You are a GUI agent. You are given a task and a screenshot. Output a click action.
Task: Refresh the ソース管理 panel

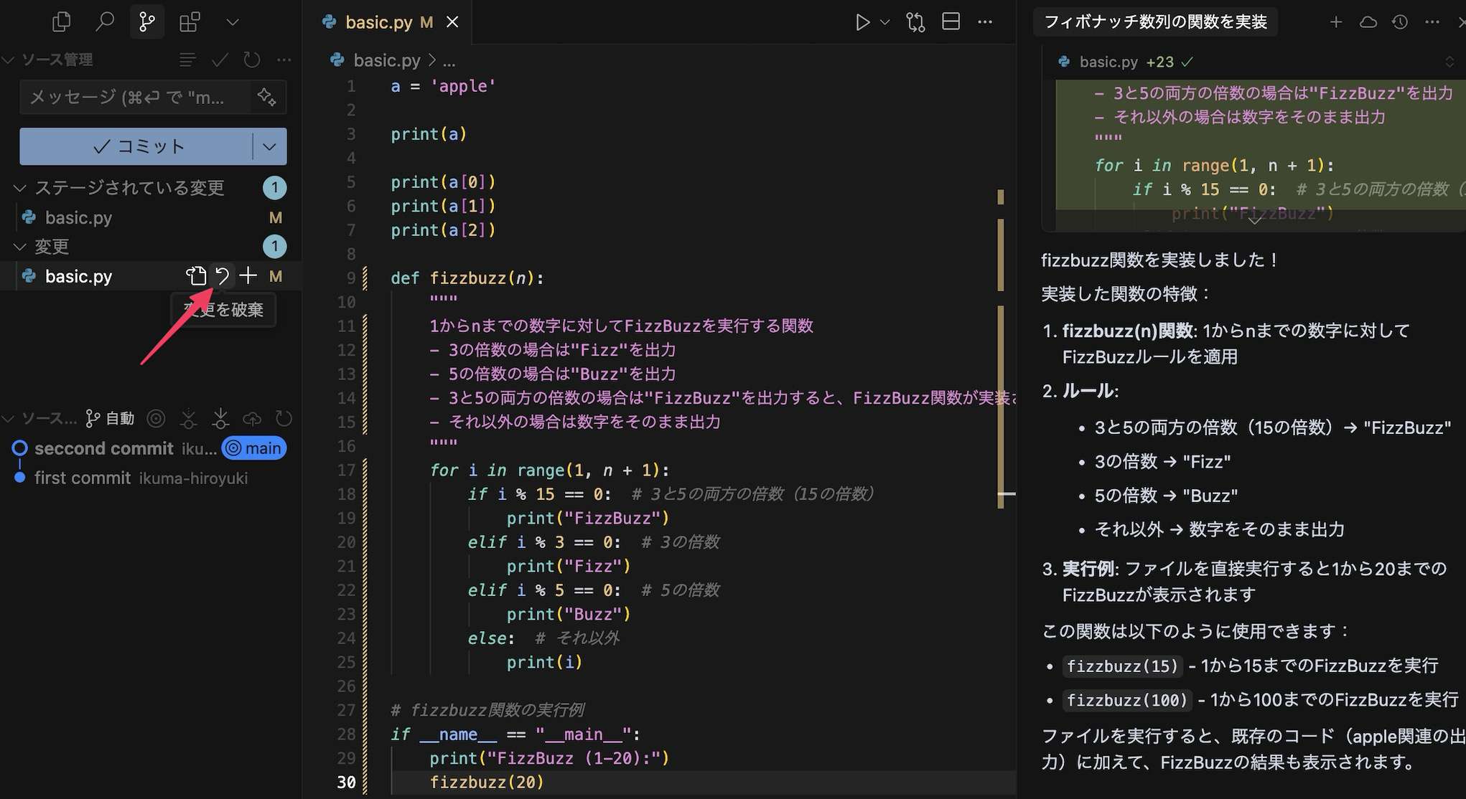[x=252, y=60]
